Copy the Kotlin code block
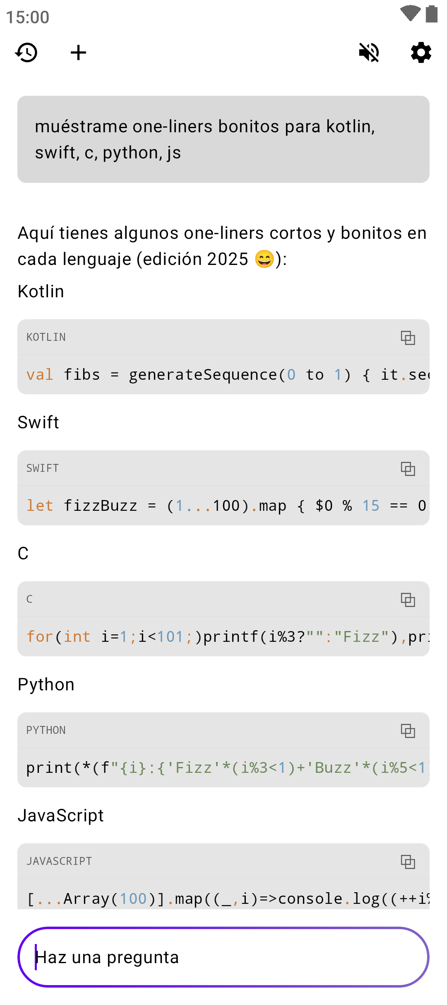The width and height of the screenshot is (447, 1005). pos(408,337)
